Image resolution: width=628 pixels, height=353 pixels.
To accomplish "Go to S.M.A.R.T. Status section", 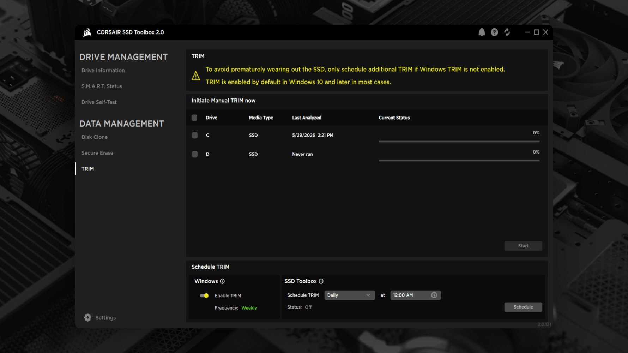I will (x=102, y=86).
